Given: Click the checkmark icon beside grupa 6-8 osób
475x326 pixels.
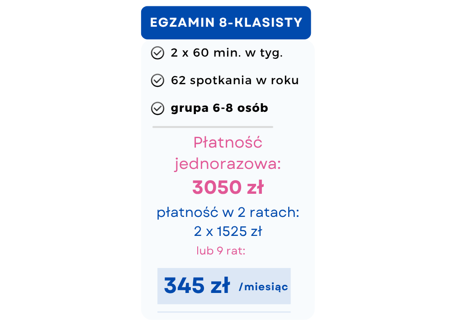Looking at the screenshot, I should click(157, 108).
